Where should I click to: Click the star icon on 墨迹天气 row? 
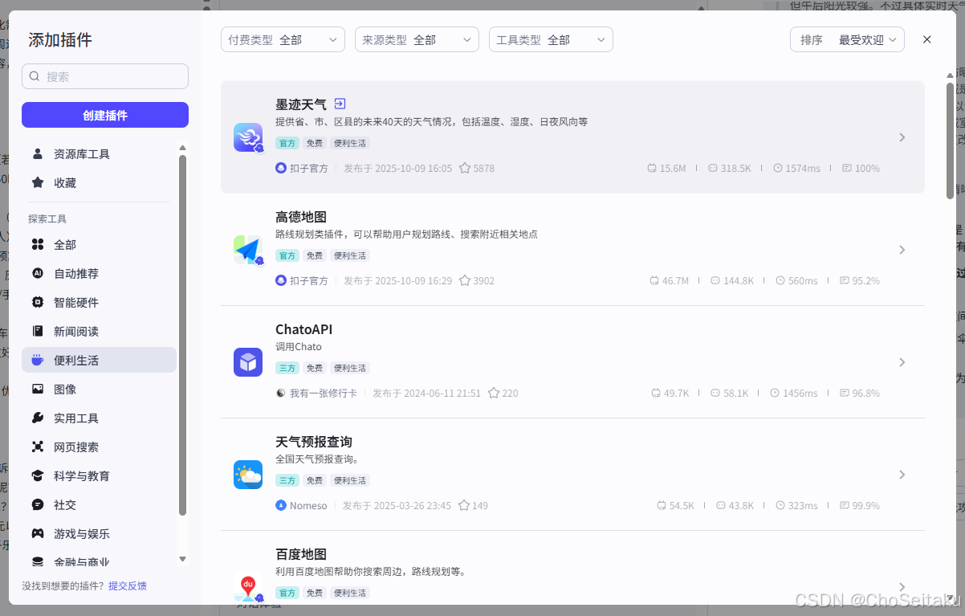[x=464, y=169]
